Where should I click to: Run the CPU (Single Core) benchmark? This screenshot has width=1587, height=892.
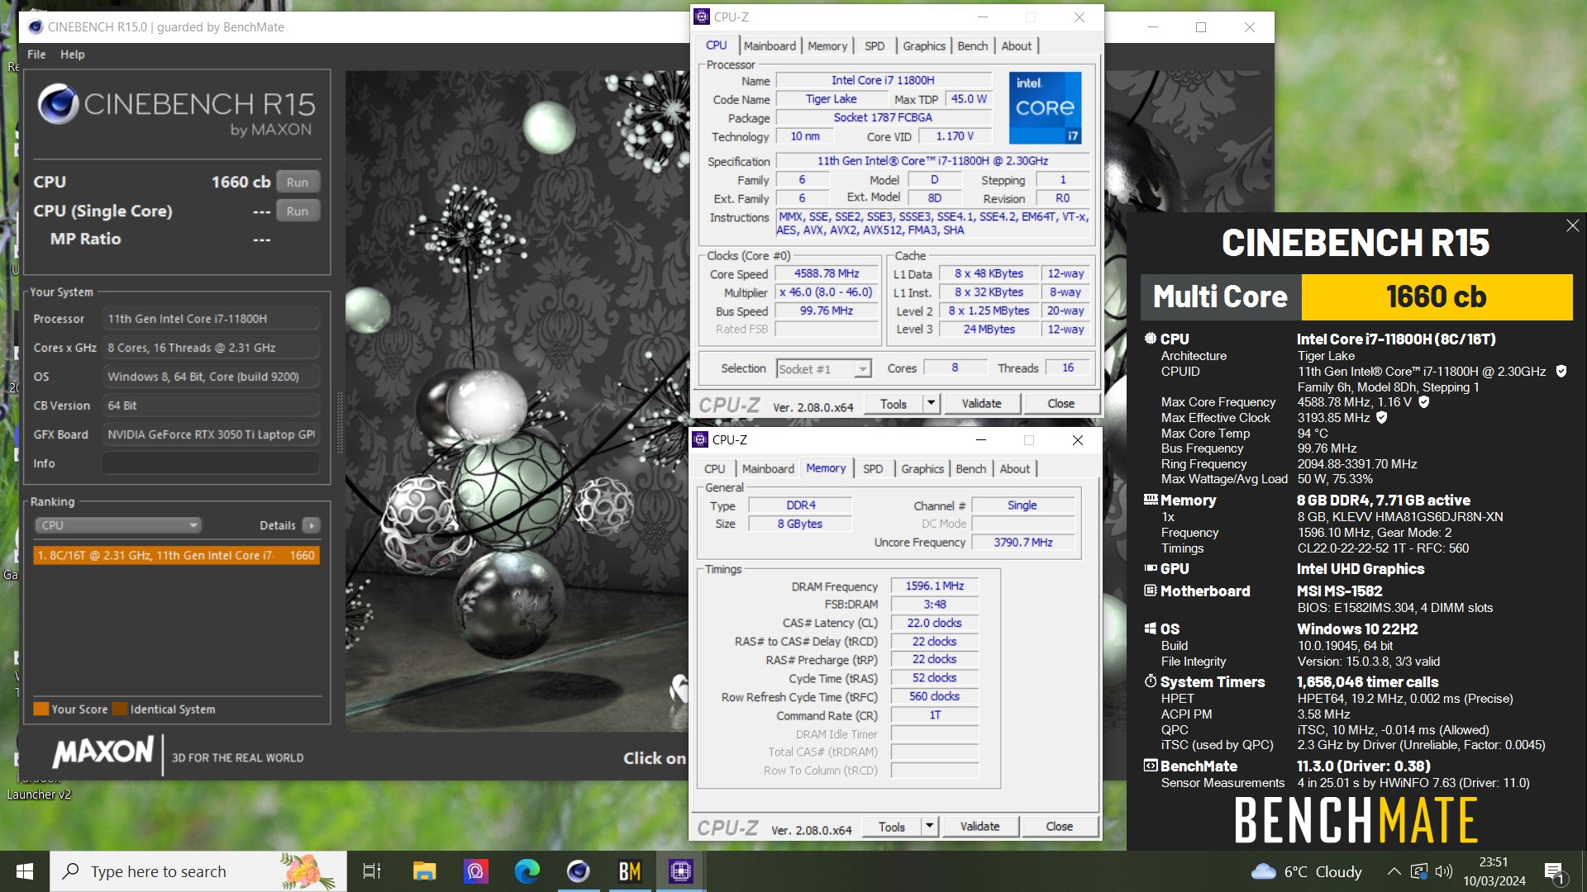[298, 211]
